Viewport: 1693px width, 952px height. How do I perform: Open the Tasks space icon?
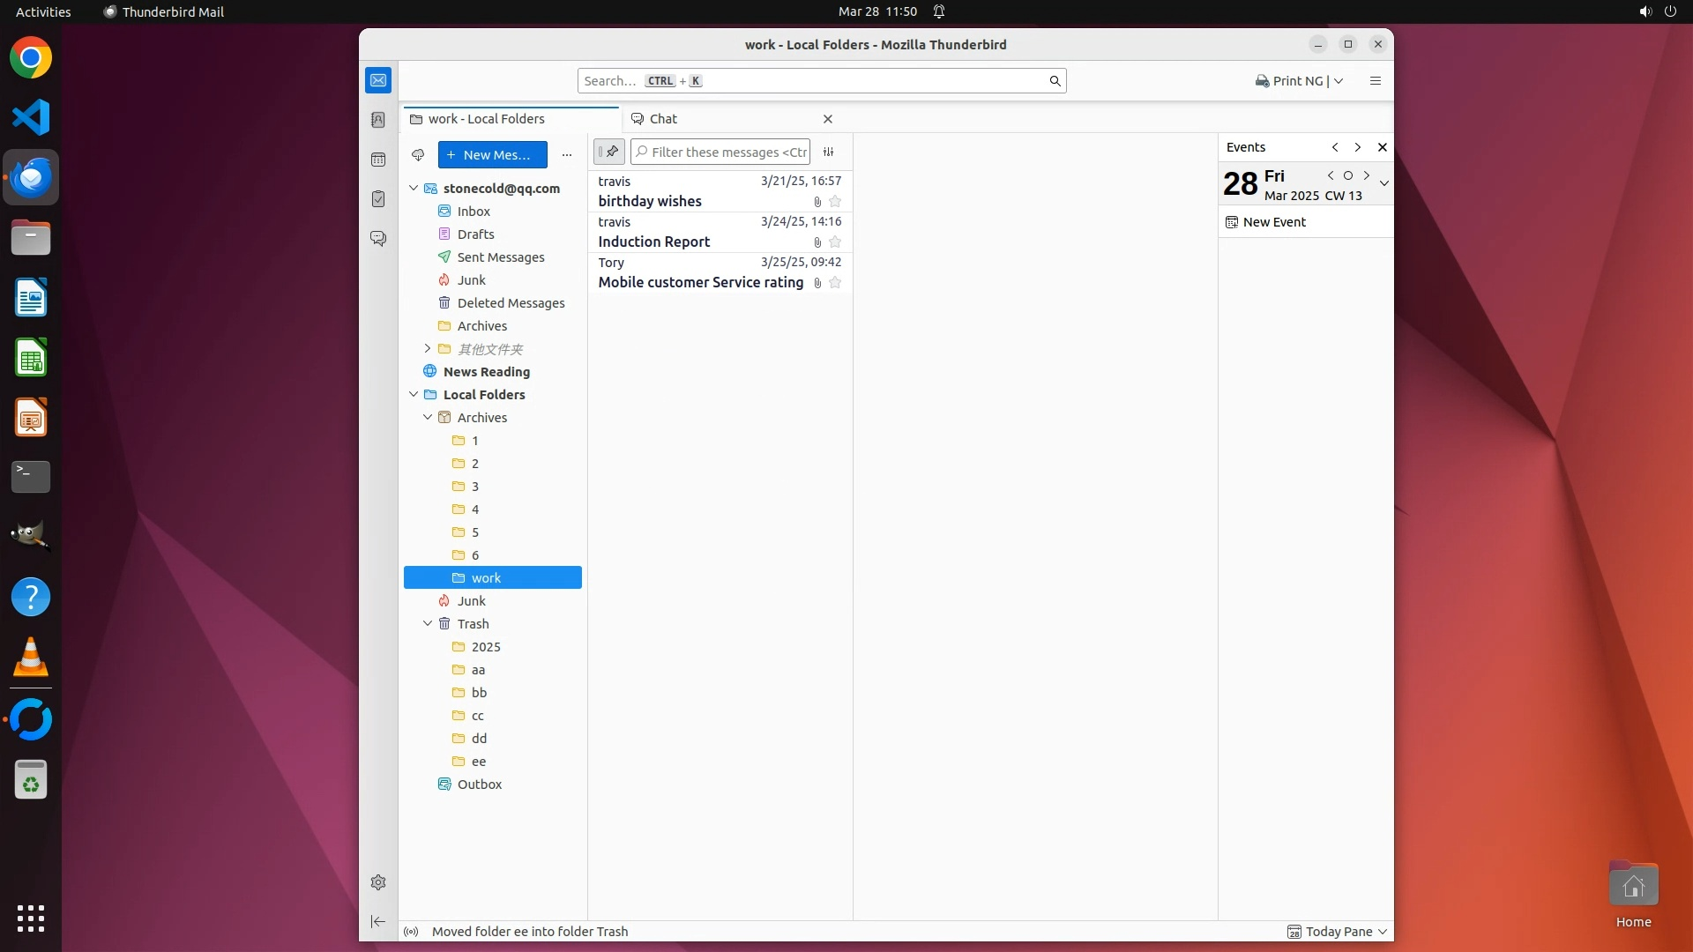(x=378, y=199)
